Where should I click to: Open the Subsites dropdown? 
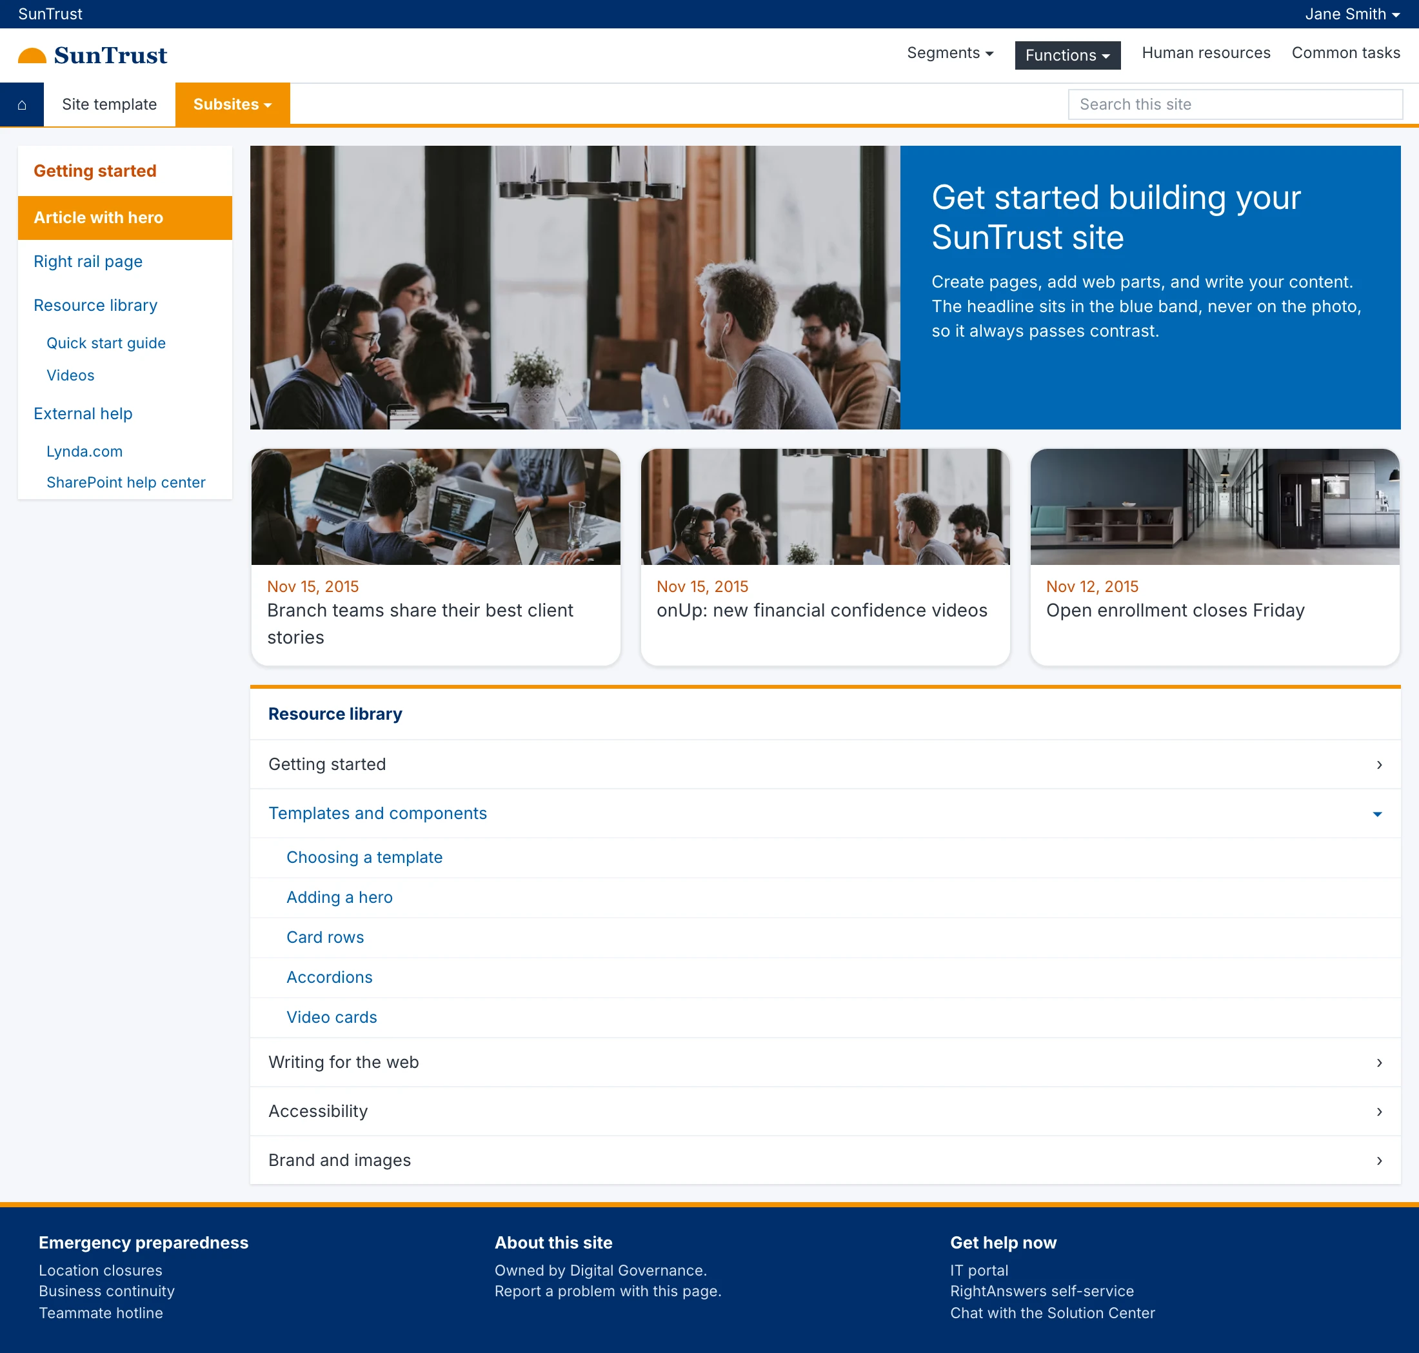[232, 104]
